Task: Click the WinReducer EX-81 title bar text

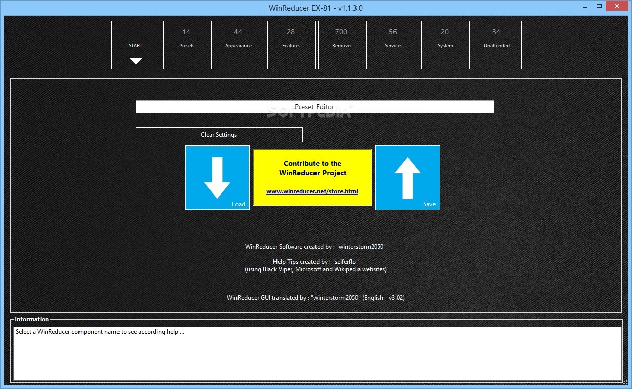Action: [315, 8]
